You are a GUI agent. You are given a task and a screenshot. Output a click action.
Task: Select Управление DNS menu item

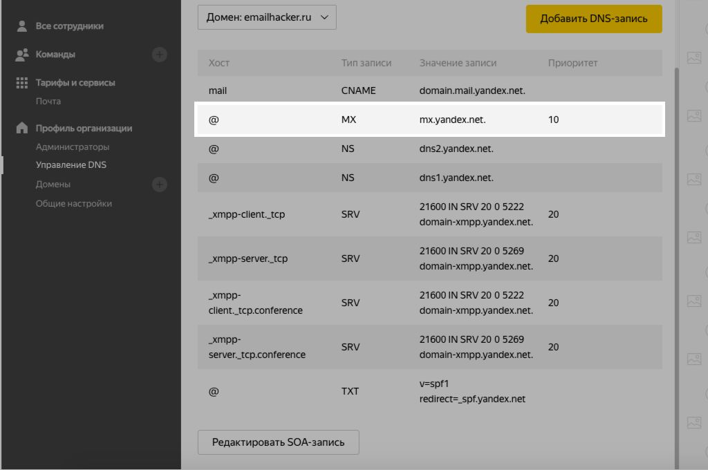pyautogui.click(x=71, y=165)
